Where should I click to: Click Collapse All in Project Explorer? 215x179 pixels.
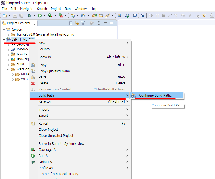(70, 23)
